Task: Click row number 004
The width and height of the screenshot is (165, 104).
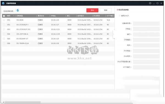Action: 9,34
